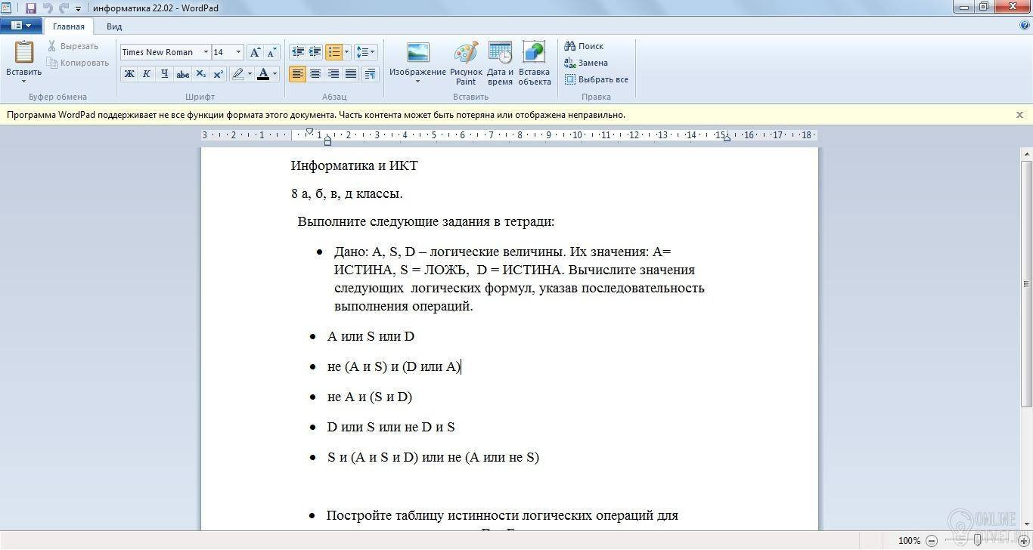Viewport: 1033px width, 550px height.
Task: Save document from quick access toolbar
Action: (x=31, y=8)
